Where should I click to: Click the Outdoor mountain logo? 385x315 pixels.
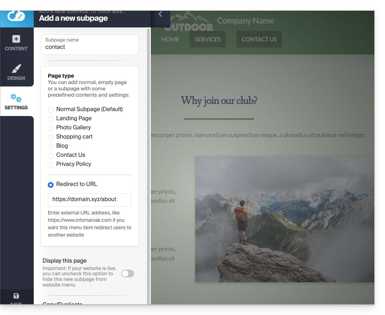[189, 21]
